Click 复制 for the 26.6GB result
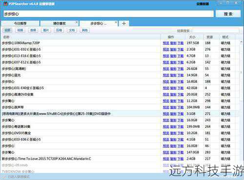 click(x=173, y=69)
